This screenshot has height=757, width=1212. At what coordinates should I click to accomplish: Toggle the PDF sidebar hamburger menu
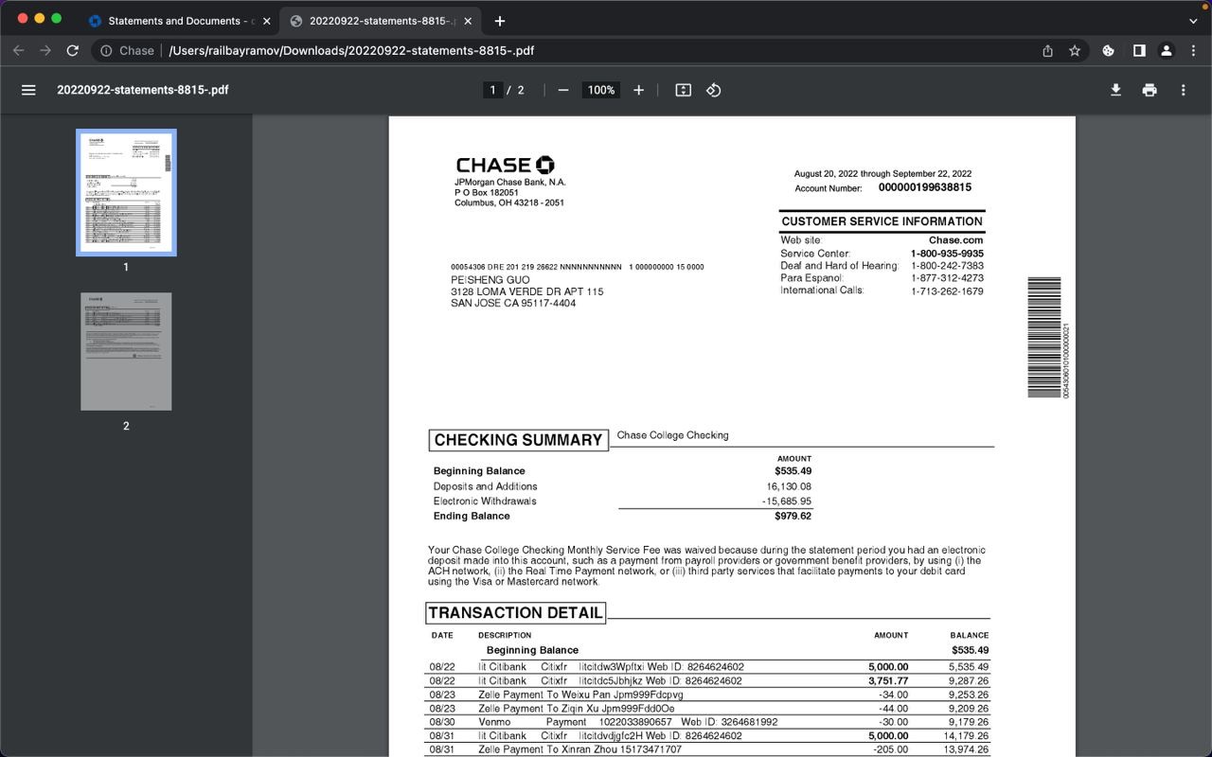(28, 90)
